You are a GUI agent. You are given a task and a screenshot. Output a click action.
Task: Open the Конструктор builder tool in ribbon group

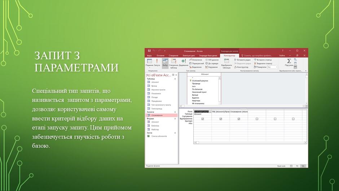click(x=241, y=67)
